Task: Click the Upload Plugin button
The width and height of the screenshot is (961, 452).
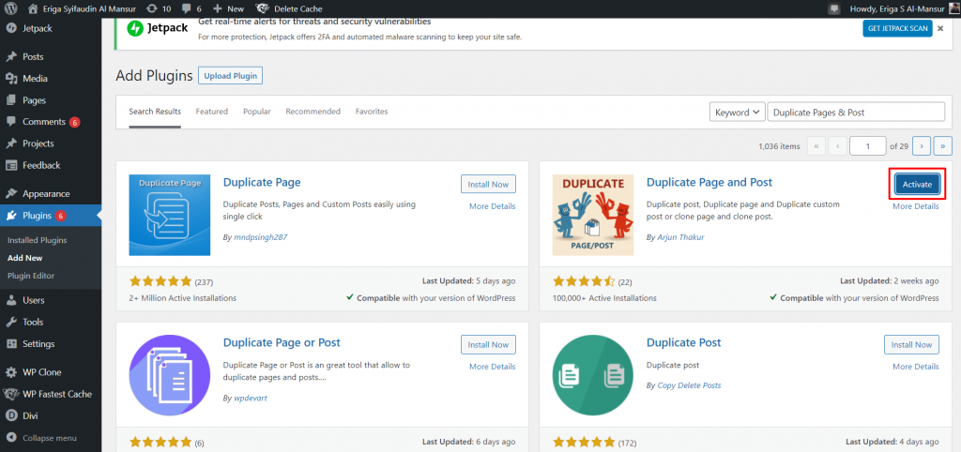Action: 231,76
